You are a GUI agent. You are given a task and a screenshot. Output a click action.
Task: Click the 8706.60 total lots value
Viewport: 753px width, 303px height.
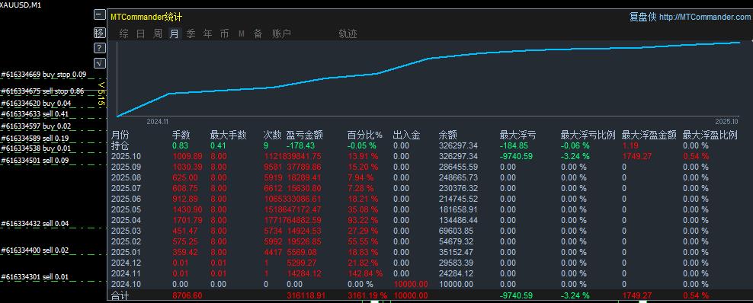187,295
